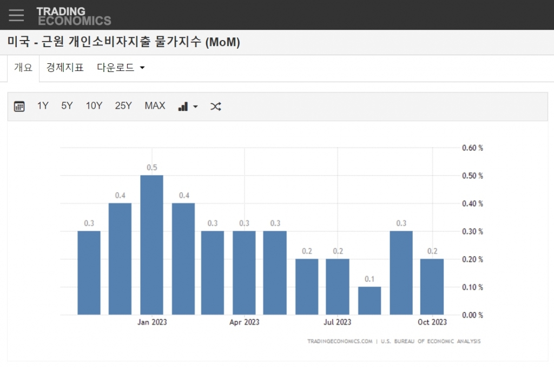Click the page title heading text
Image resolution: width=554 pixels, height=368 pixels.
tap(123, 42)
